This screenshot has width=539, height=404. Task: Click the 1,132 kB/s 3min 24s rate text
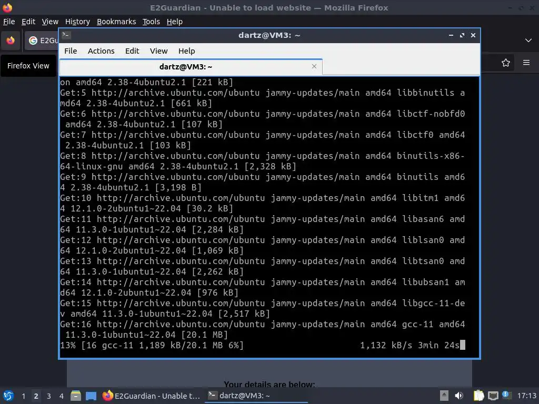pos(410,345)
